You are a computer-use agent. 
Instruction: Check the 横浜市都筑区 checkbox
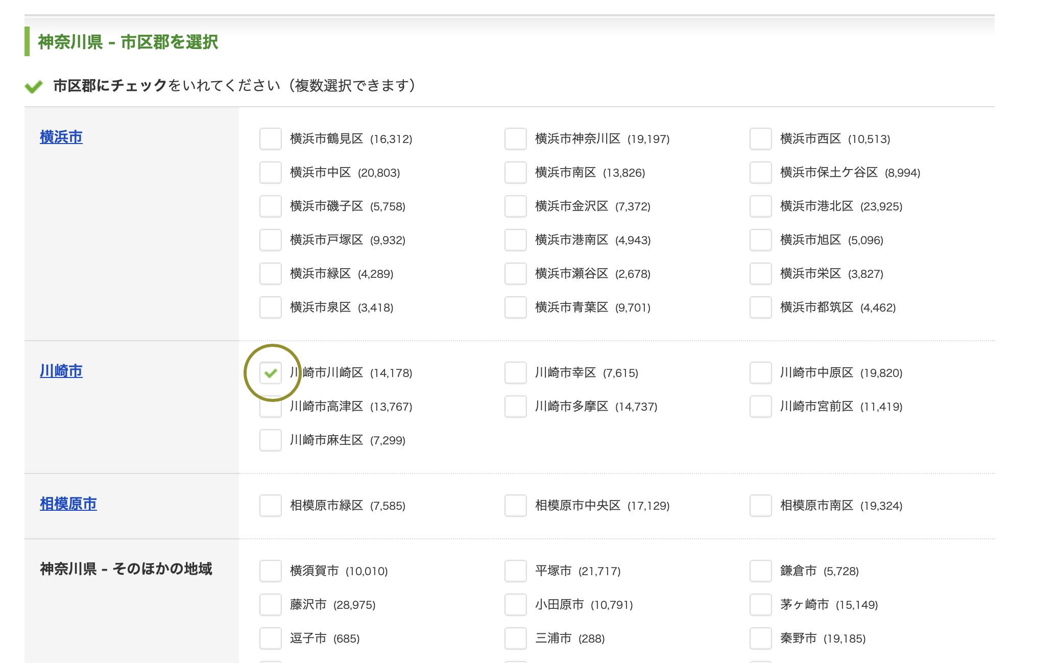click(x=761, y=307)
